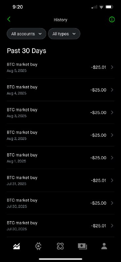
Task: View Aug 1, 2025 BTC market buy
Action: click(x=60, y=158)
